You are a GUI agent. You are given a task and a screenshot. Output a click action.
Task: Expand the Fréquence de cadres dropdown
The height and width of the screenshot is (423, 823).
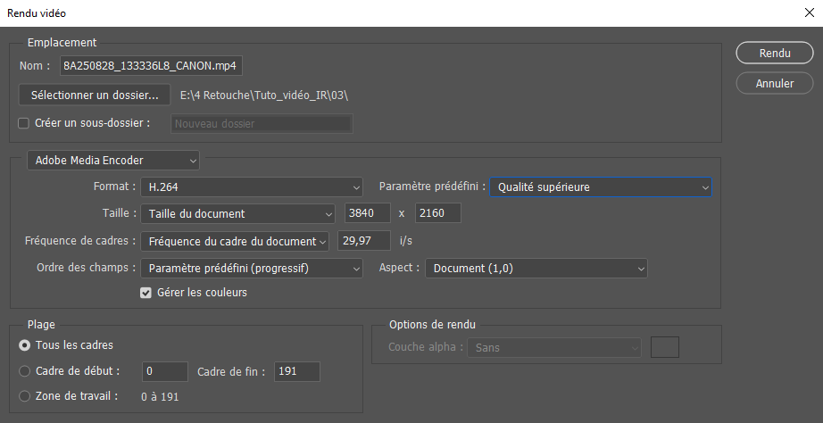235,241
